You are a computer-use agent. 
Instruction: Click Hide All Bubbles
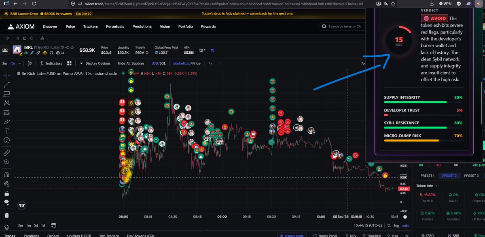131,63
